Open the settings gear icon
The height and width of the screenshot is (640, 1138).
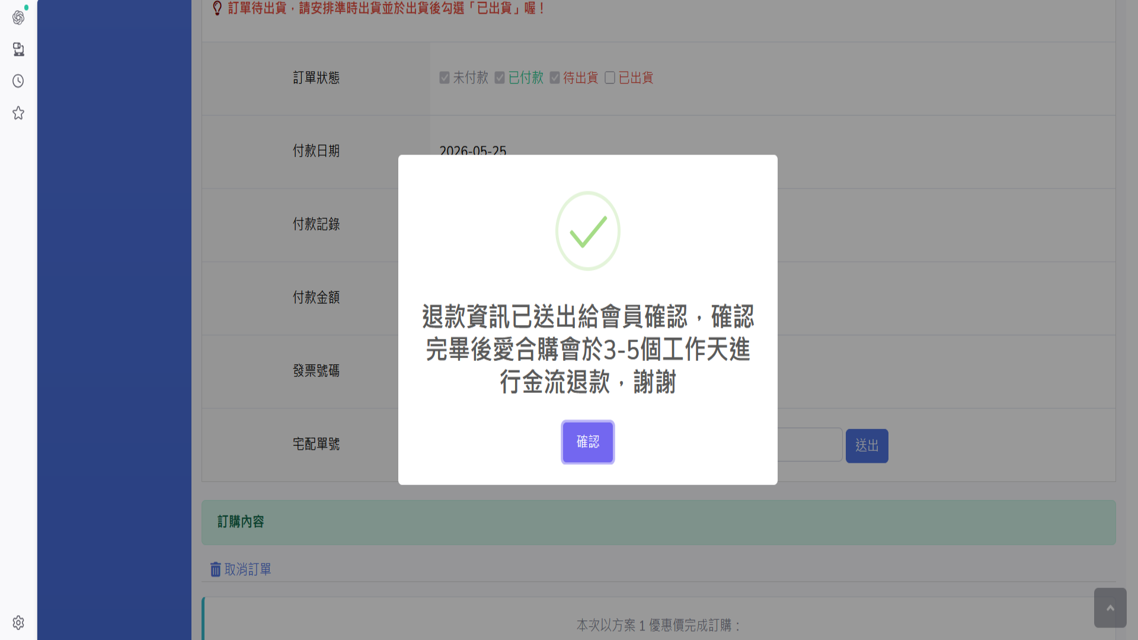(18, 623)
